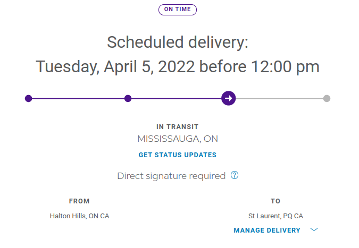Click the Scheduled delivery heading
The width and height of the screenshot is (359, 248).
178,42
